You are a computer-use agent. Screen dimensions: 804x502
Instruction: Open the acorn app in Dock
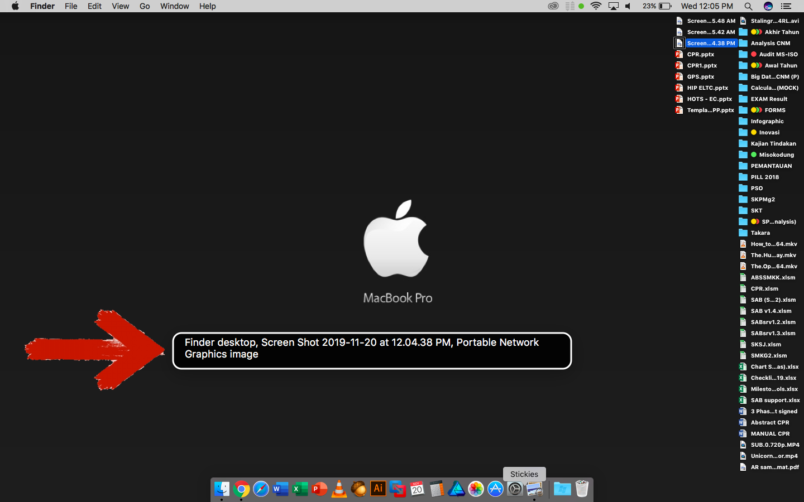pyautogui.click(x=358, y=489)
